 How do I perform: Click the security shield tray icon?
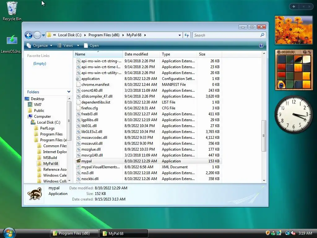[x=267, y=233]
